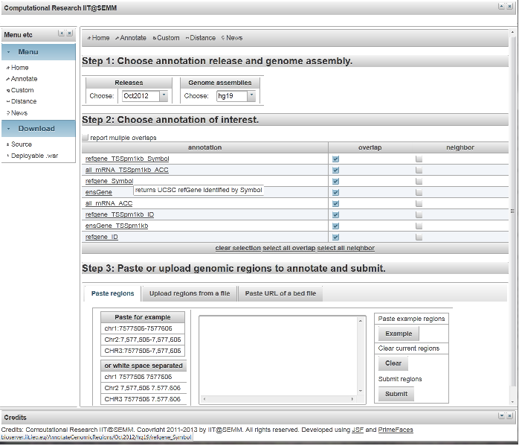Go to Distance in the sidebar menu
519x446 pixels.
(22, 101)
